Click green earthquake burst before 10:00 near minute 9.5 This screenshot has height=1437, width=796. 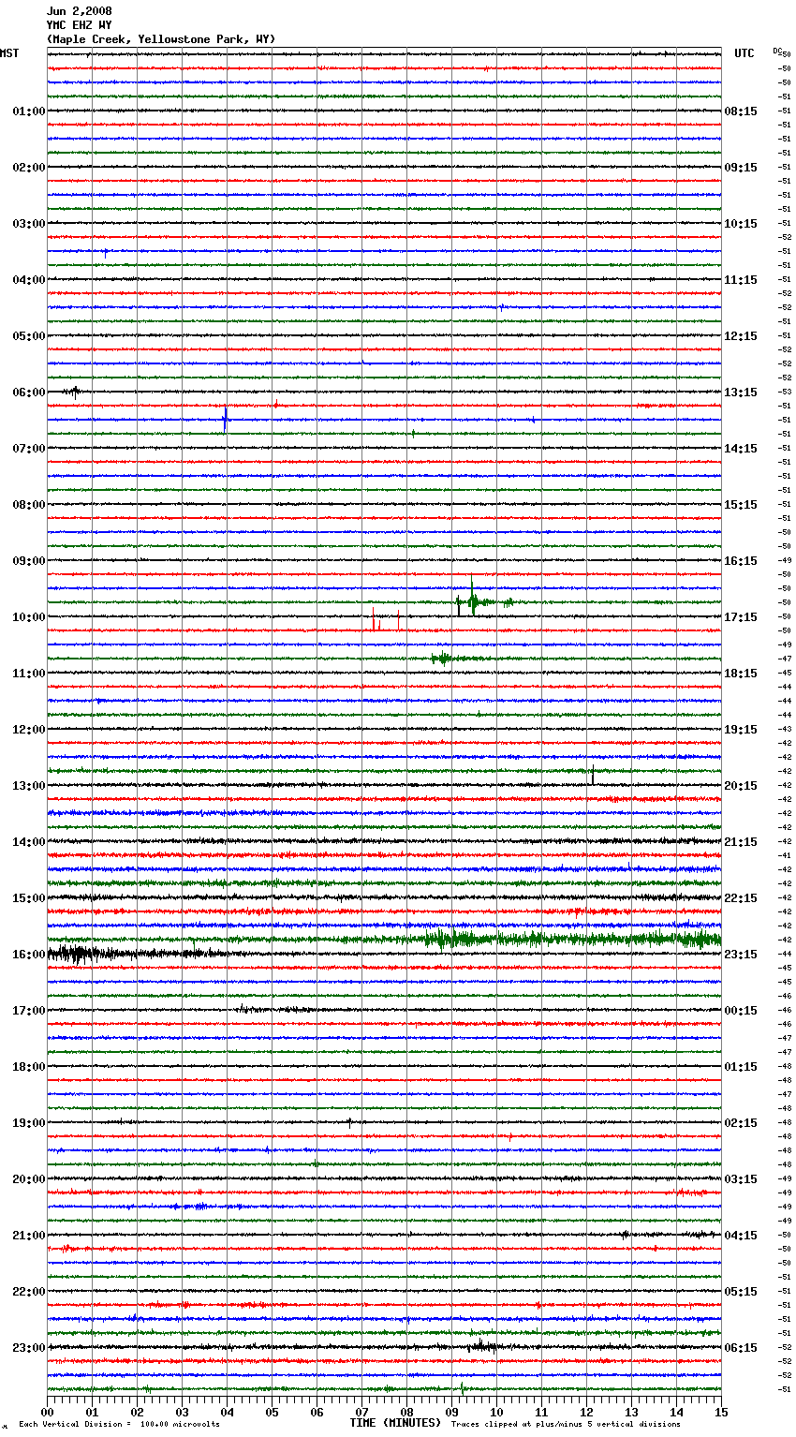tap(473, 600)
